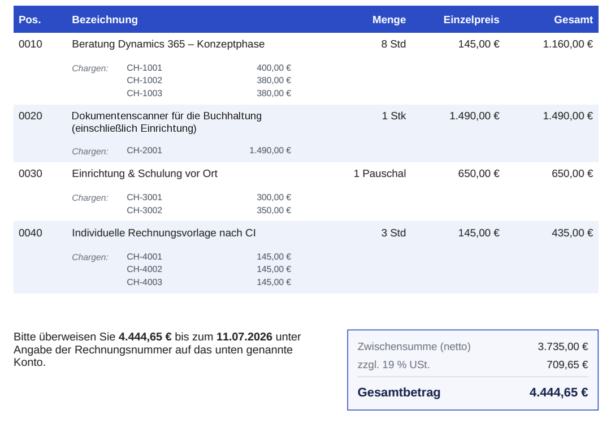Image resolution: width=611 pixels, height=423 pixels.
Task: Select 'Dokumentenscanner für die Buchhaltung' description
Action: coord(167,116)
